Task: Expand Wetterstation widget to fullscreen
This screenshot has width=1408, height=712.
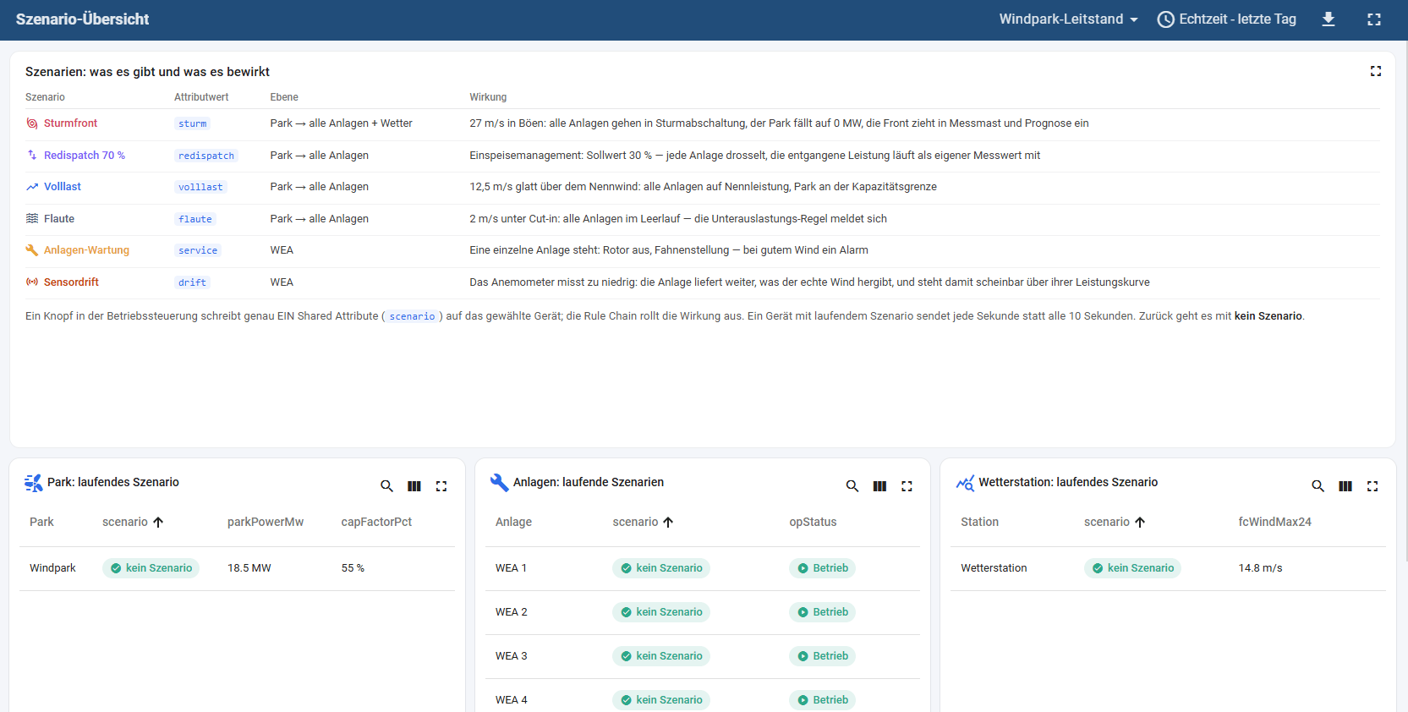Action: 1372,486
